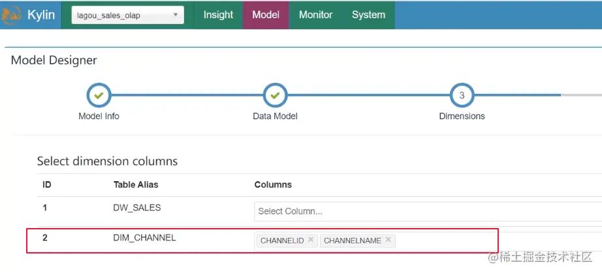Open the Monitor menu

315,15
